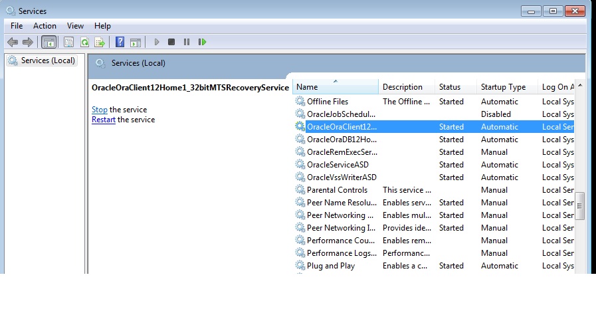Click the Restart the service link
This screenshot has height=319, width=596.
tap(104, 120)
